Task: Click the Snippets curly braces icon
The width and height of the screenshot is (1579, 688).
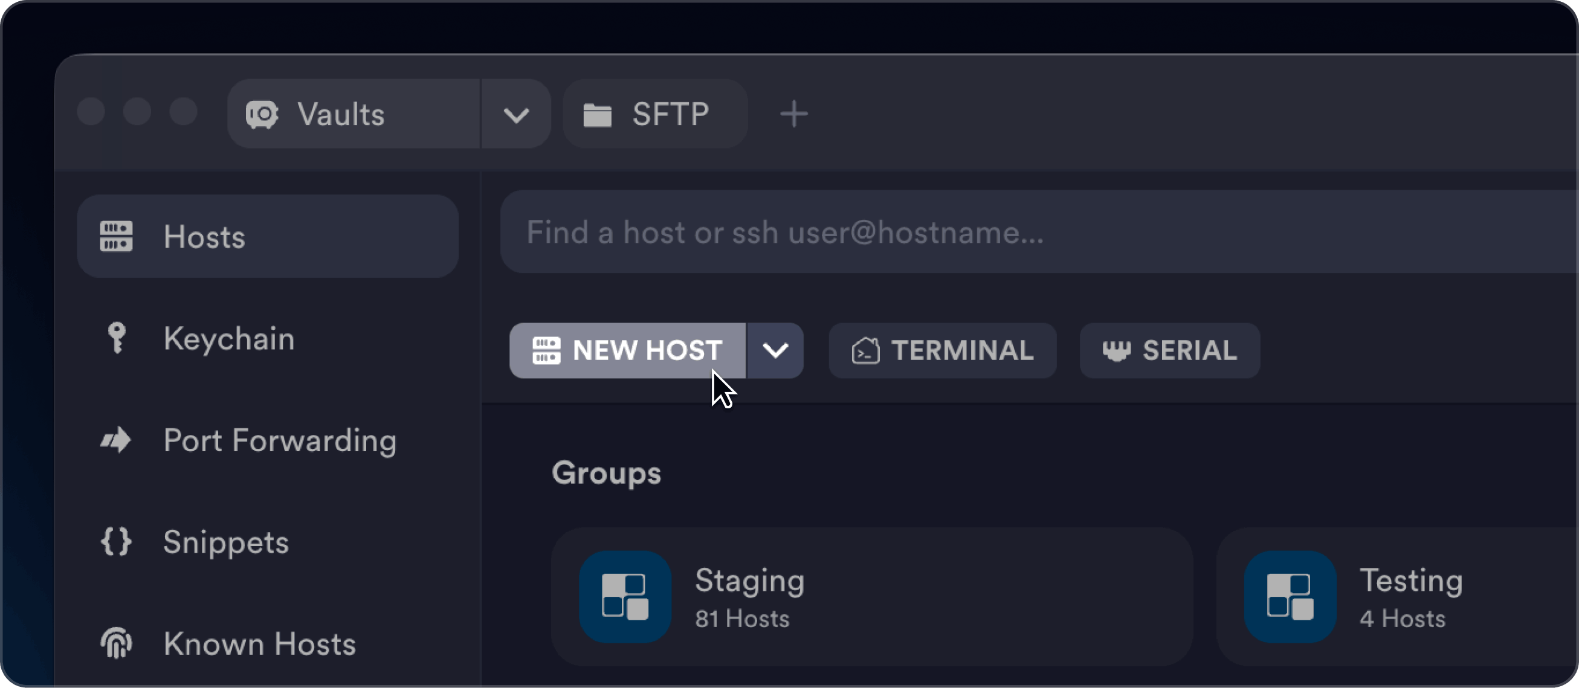Action: pos(116,542)
